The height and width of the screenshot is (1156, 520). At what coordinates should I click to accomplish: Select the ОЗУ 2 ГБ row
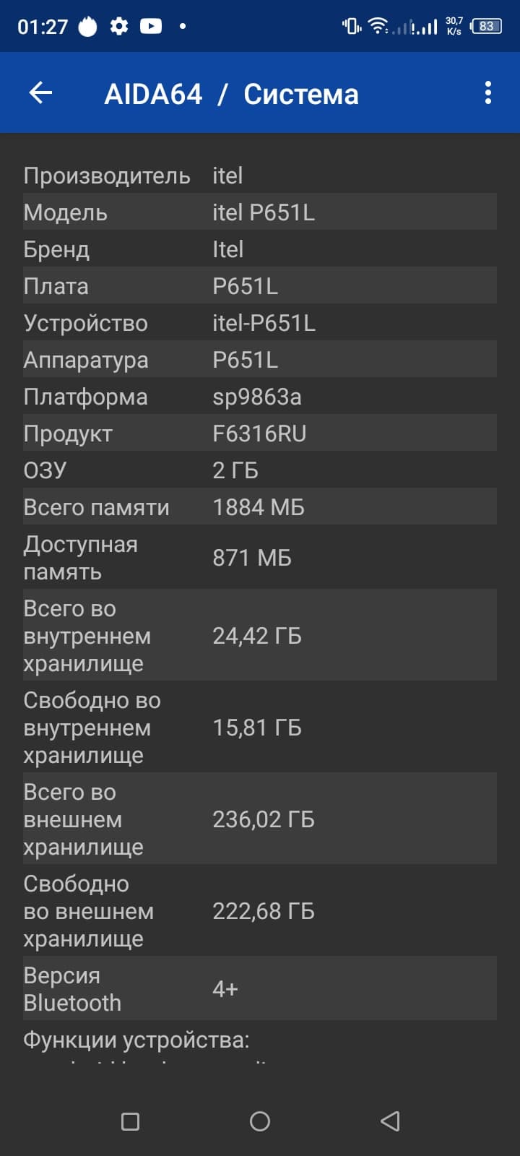260,470
